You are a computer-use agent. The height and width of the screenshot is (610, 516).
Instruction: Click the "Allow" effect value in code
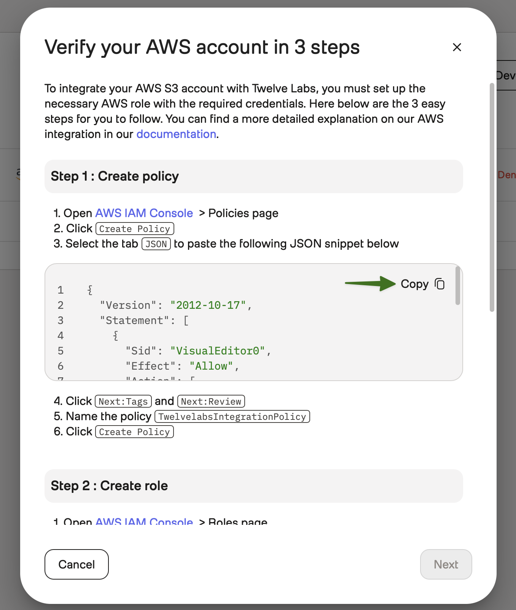[x=212, y=366]
